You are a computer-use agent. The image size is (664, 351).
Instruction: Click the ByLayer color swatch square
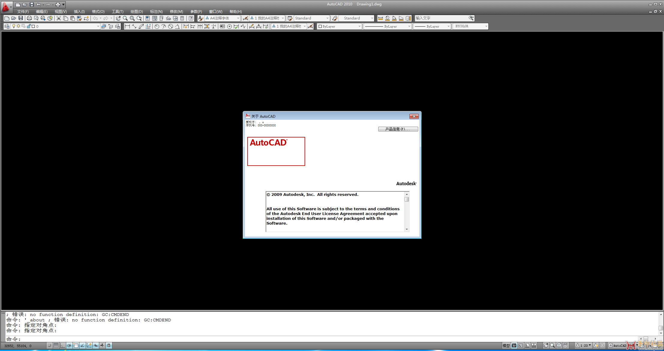(x=320, y=26)
